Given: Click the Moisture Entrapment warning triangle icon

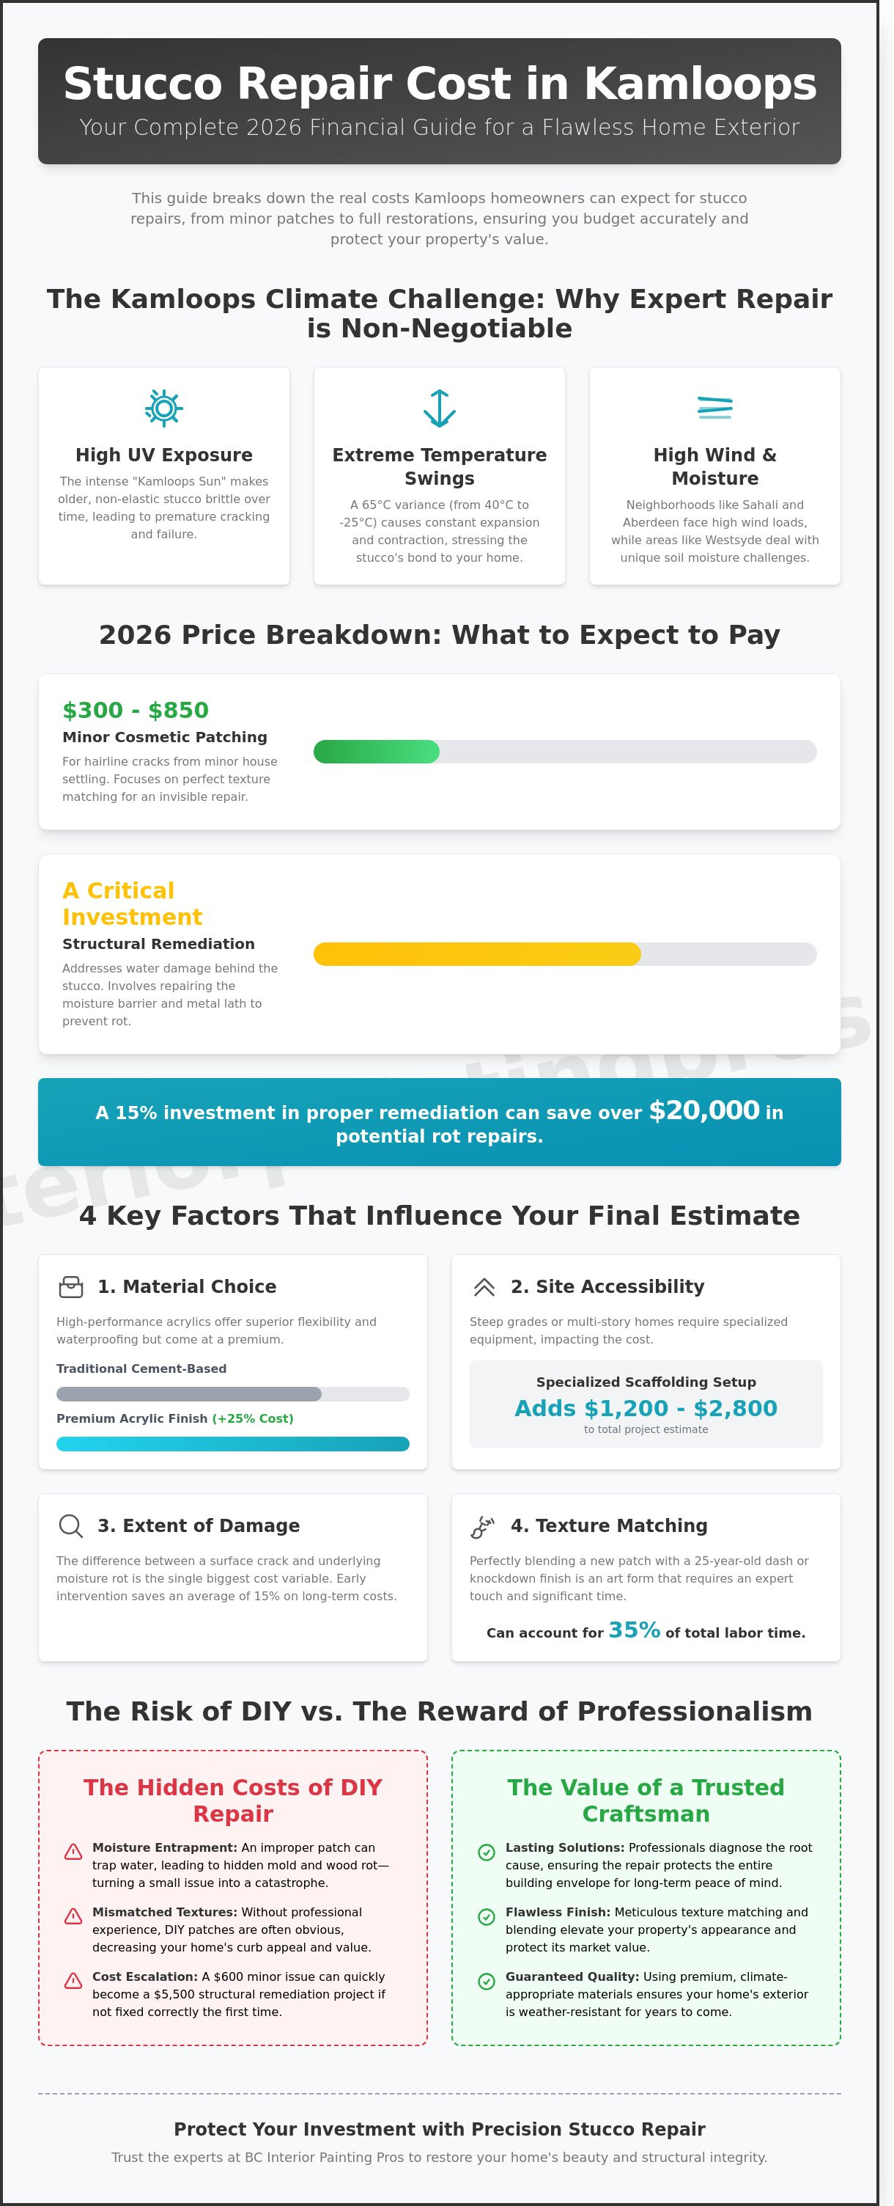Looking at the screenshot, I should [x=73, y=1852].
